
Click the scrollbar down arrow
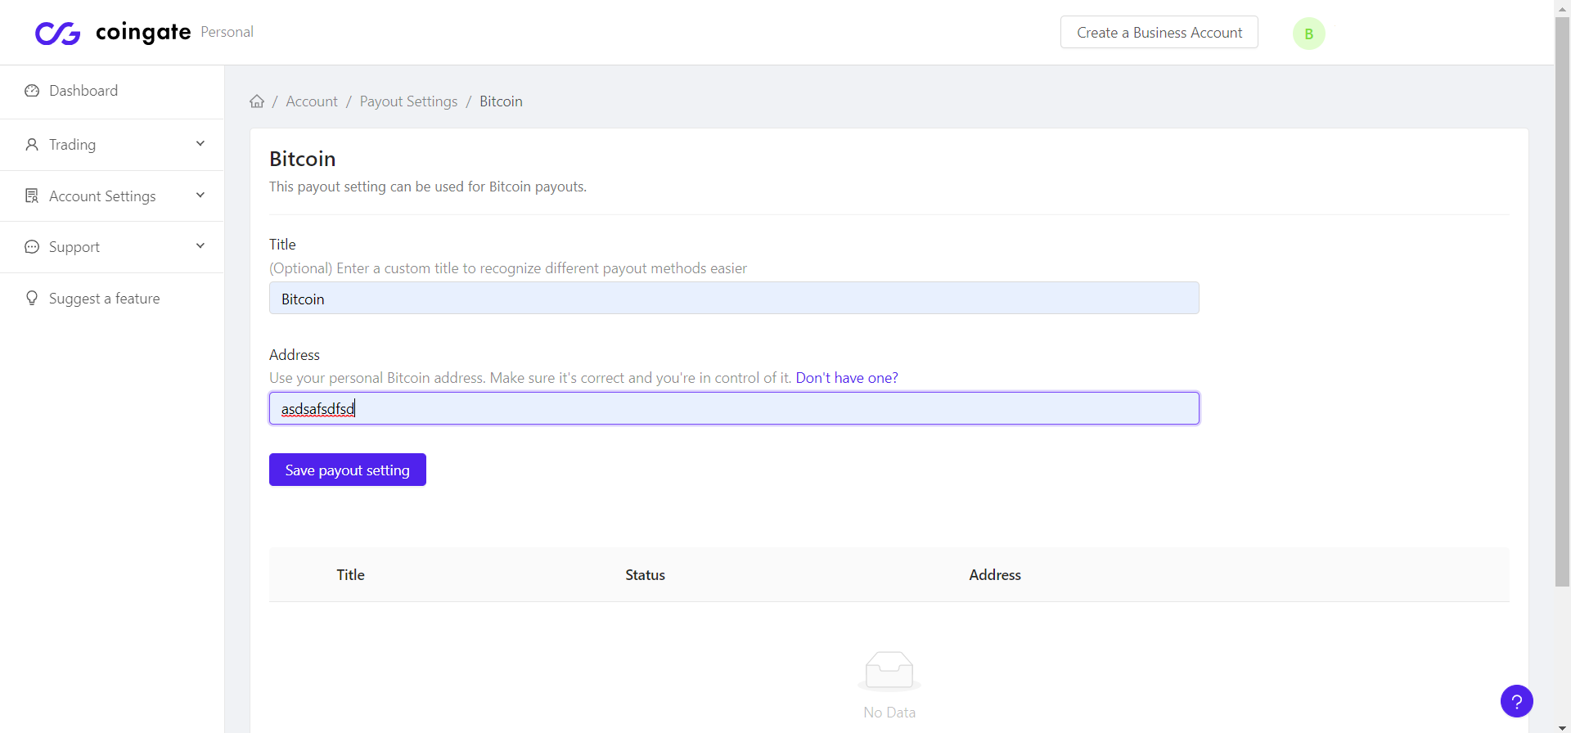tap(1562, 727)
